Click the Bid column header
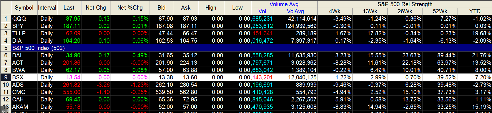The width and height of the screenshot is (492, 113). click(162, 8)
